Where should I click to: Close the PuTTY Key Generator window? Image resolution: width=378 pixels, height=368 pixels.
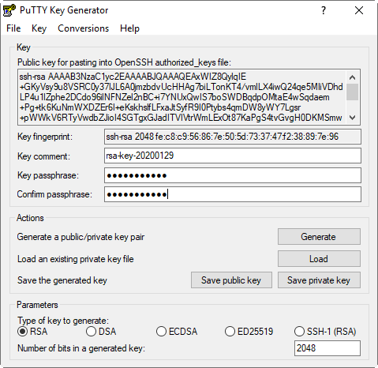[359, 10]
